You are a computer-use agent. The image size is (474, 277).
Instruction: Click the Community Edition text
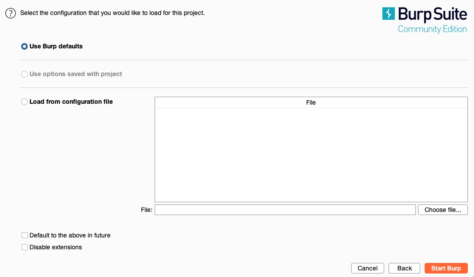pos(432,29)
